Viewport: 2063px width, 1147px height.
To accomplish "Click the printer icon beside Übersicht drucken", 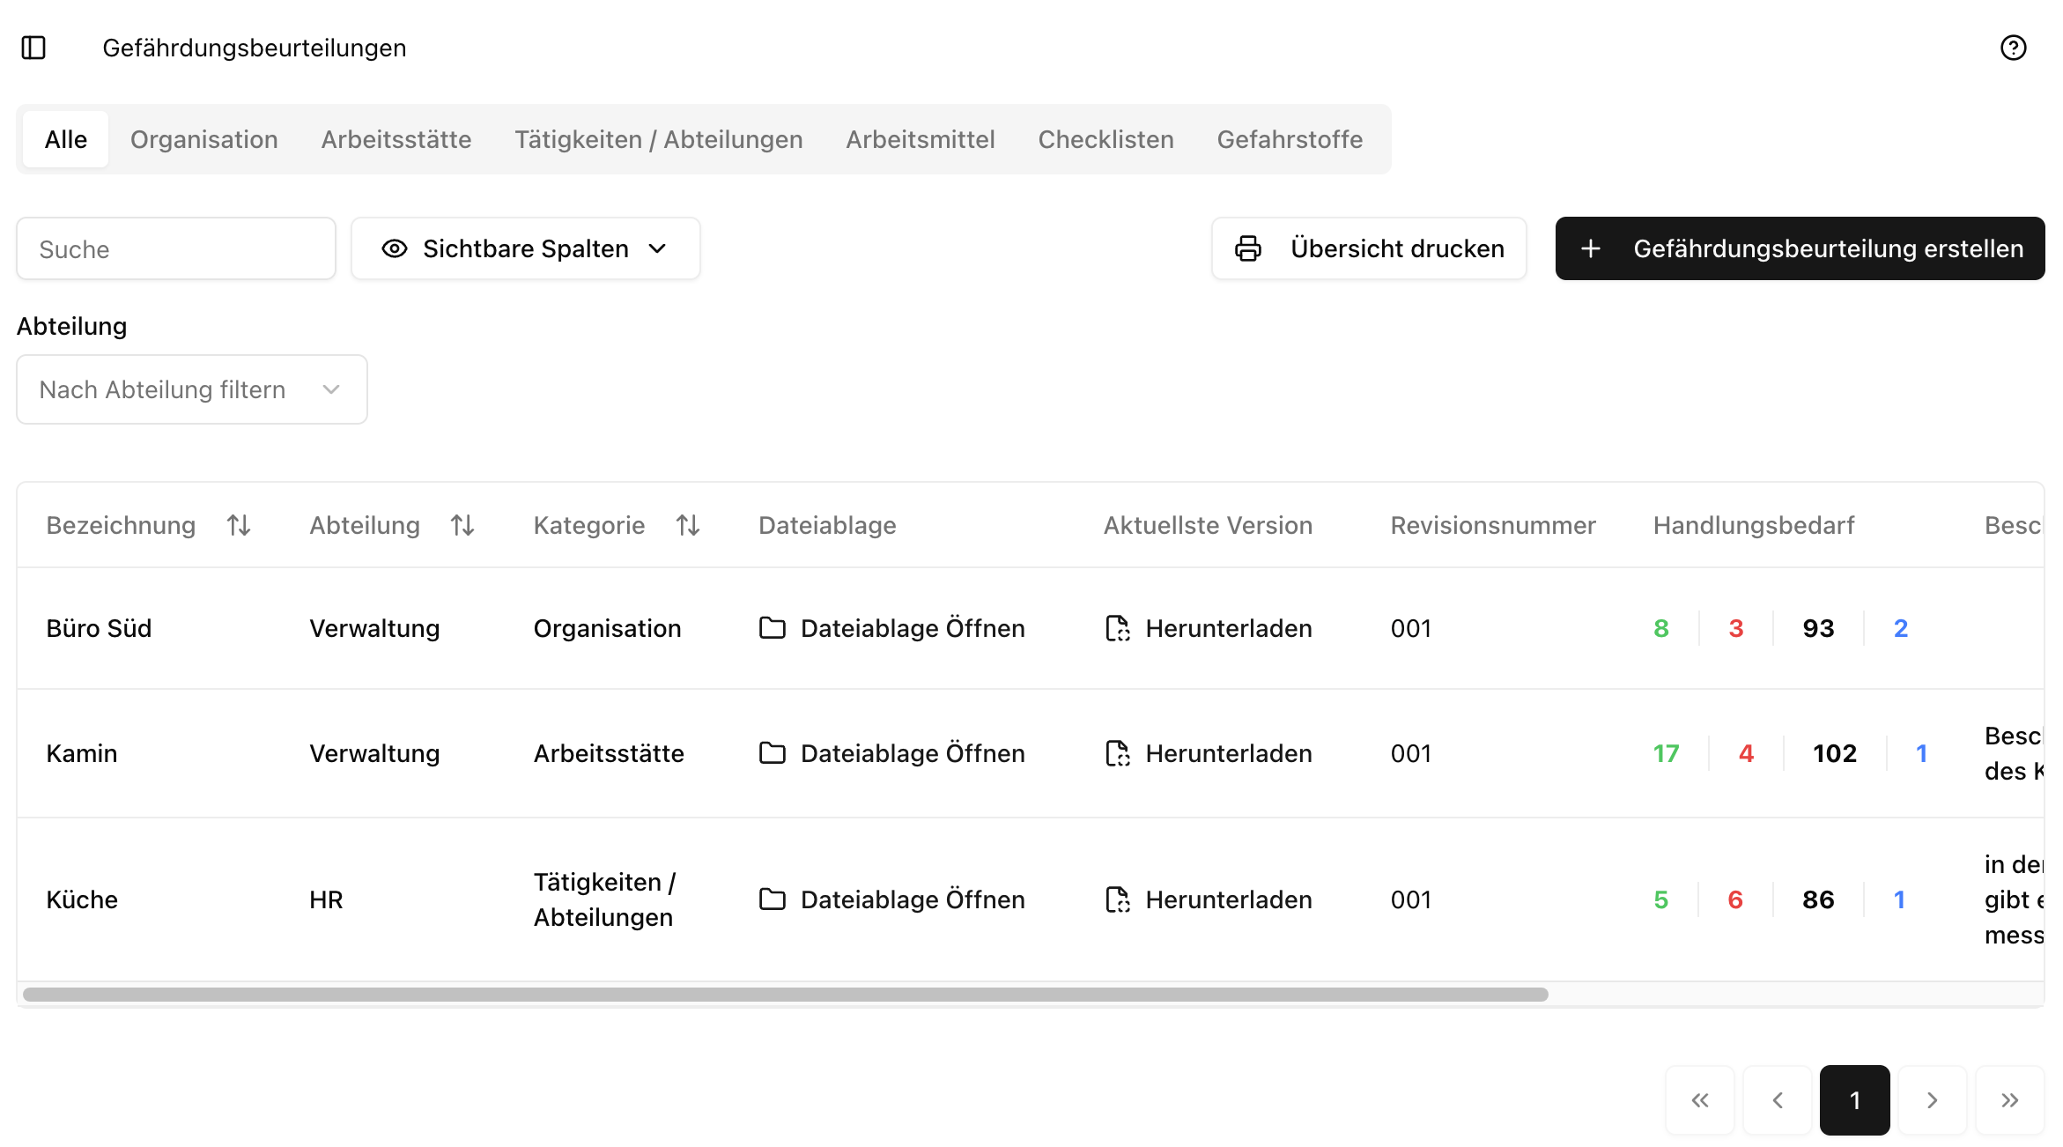I will click(1247, 248).
